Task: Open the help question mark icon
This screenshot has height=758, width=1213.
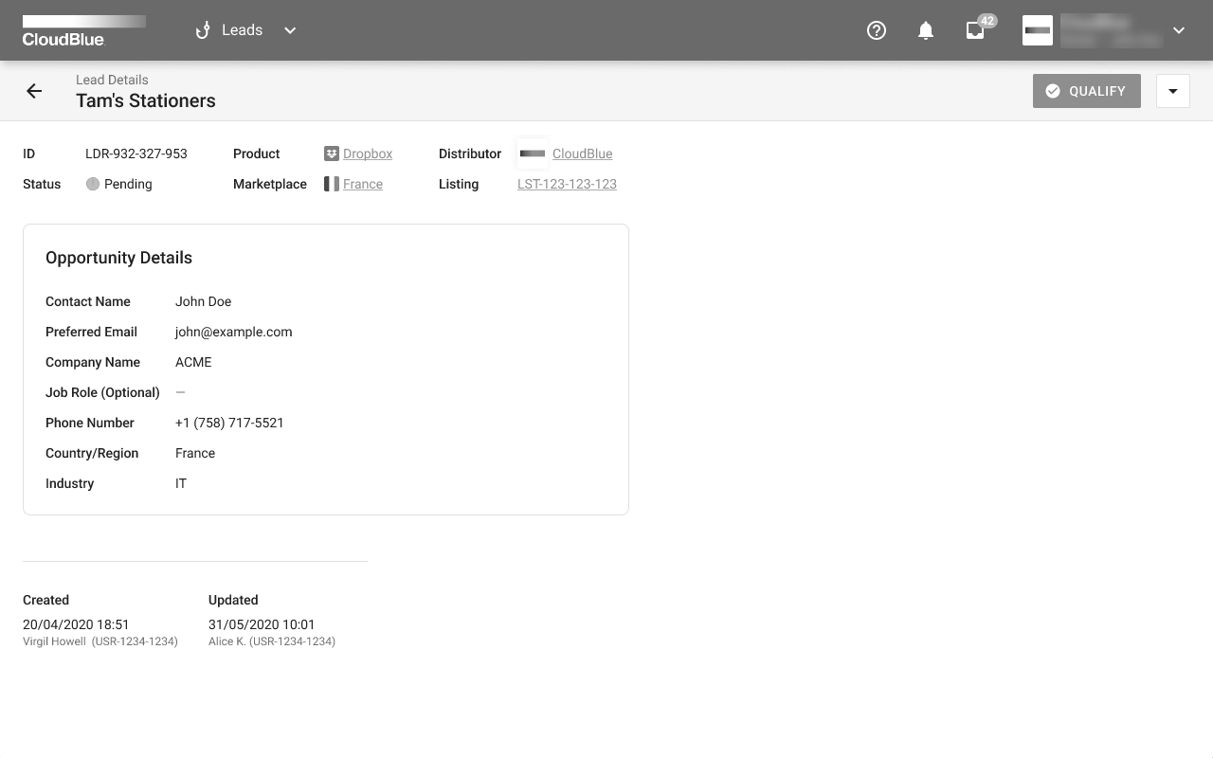Action: pos(877,30)
